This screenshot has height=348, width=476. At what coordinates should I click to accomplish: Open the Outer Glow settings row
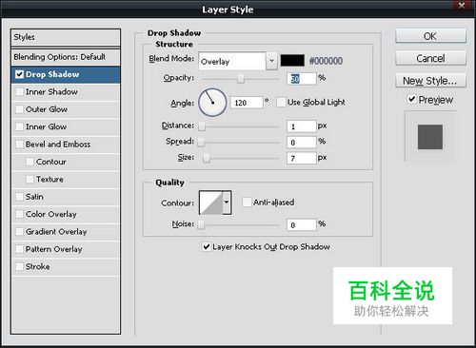[x=66, y=109]
